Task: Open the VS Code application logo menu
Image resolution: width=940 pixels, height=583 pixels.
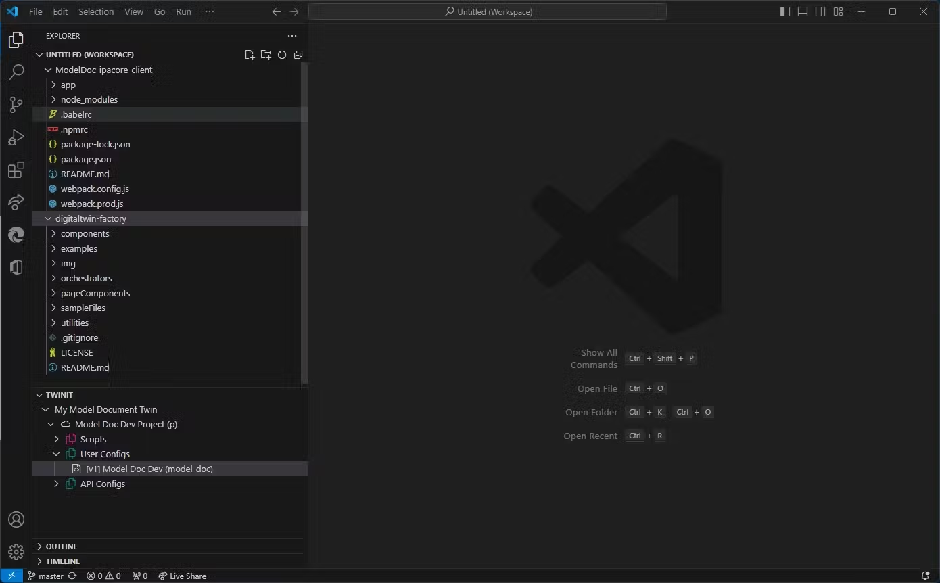Action: 12,11
